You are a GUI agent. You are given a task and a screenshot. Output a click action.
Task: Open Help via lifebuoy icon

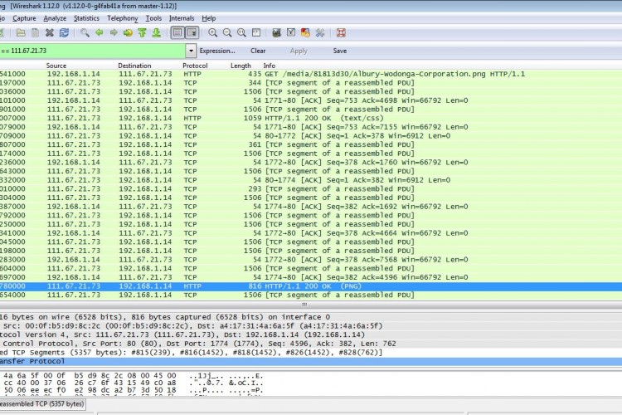point(341,33)
